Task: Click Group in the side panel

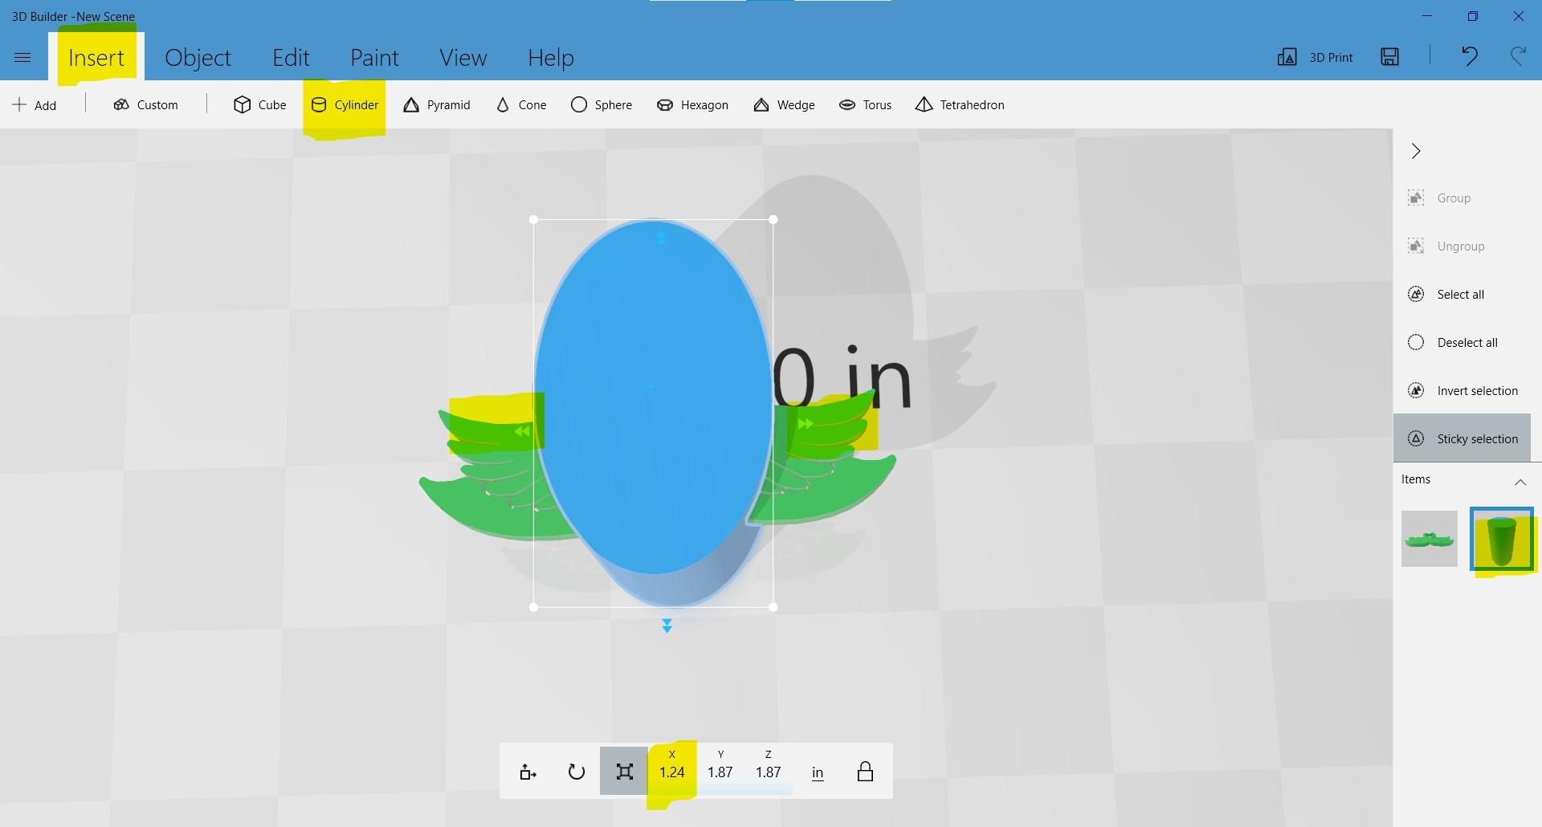Action: 1439,198
